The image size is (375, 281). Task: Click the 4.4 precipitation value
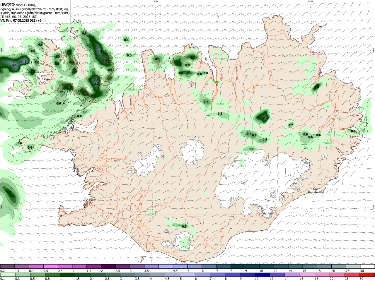pyautogui.click(x=14, y=65)
